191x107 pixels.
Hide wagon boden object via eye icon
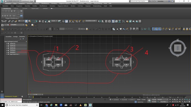click(x=7, y=54)
